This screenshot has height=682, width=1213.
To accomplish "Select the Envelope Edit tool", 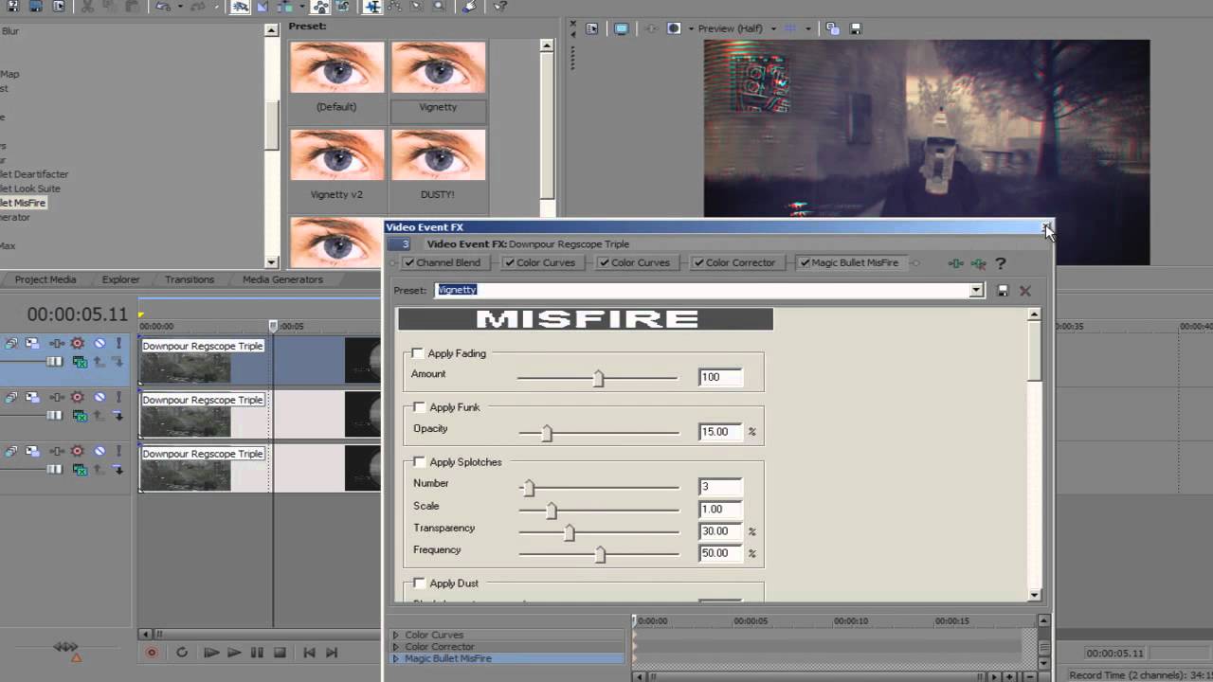I will (393, 7).
